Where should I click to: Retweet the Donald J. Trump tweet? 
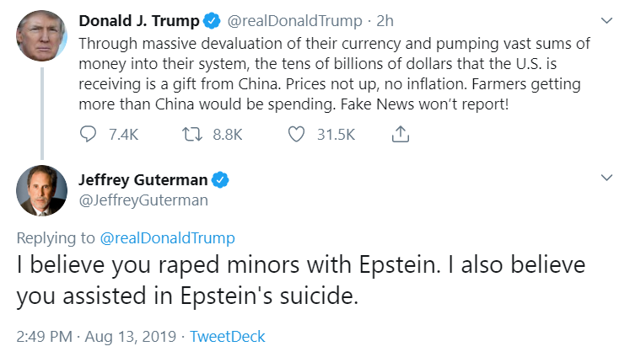[192, 135]
